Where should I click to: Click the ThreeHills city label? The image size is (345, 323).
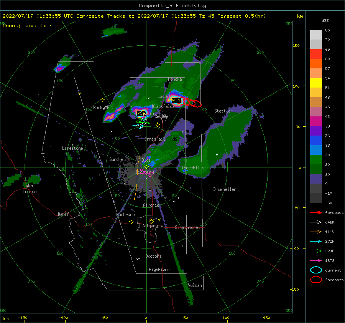(193, 168)
